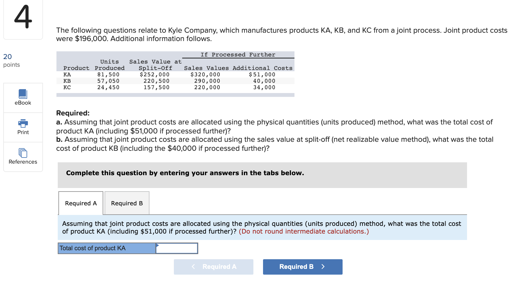Open the References panel
Image resolution: width=519 pixels, height=299 pixels.
click(x=22, y=157)
